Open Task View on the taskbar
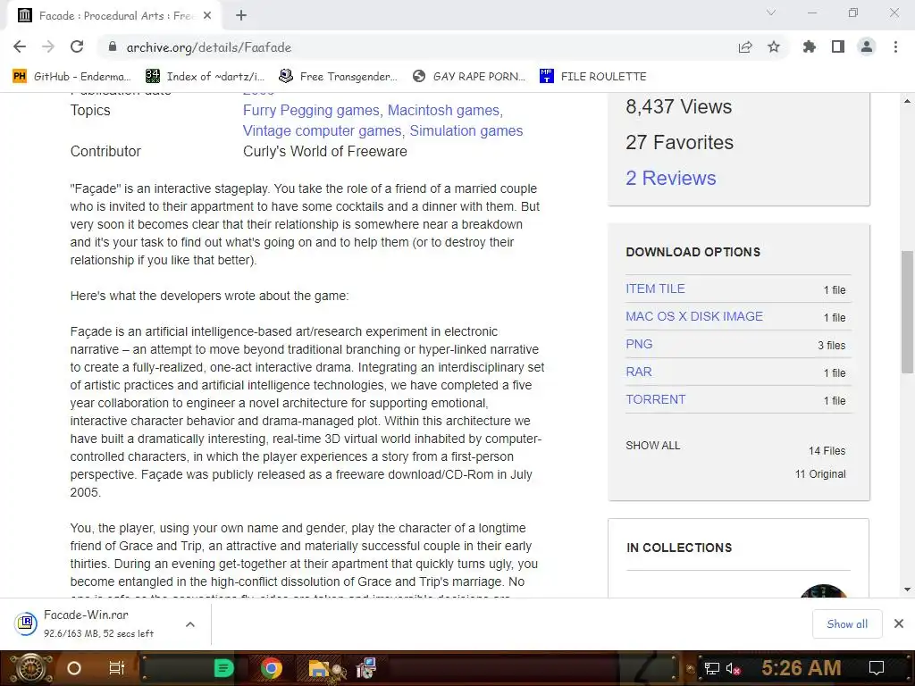This screenshot has width=915, height=686. tap(117, 668)
